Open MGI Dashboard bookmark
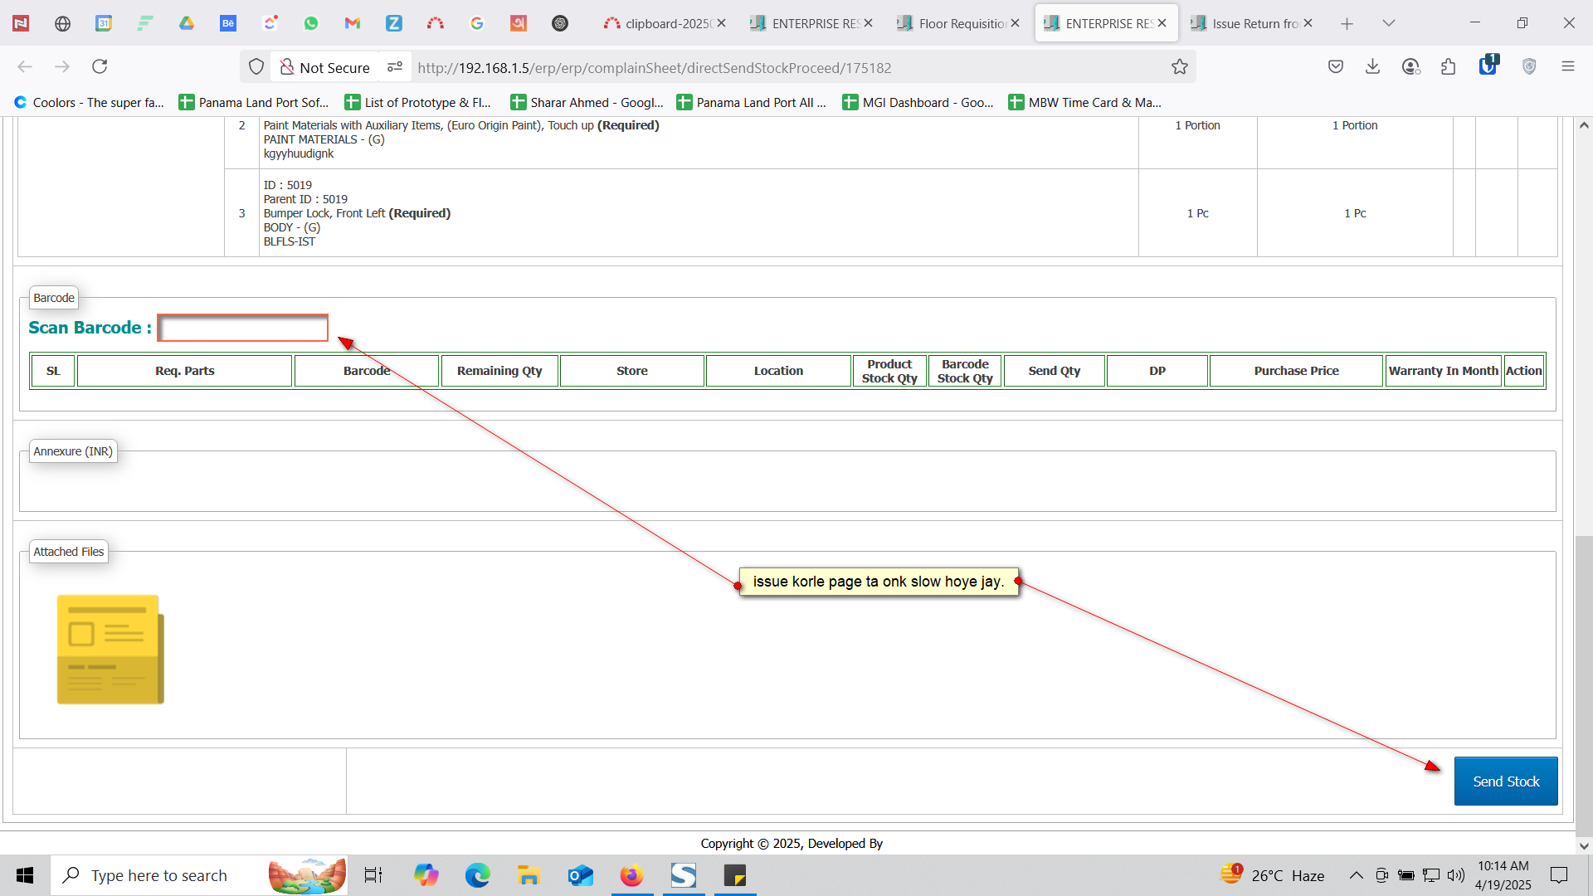Screen dimensions: 1593x896 [918, 103]
